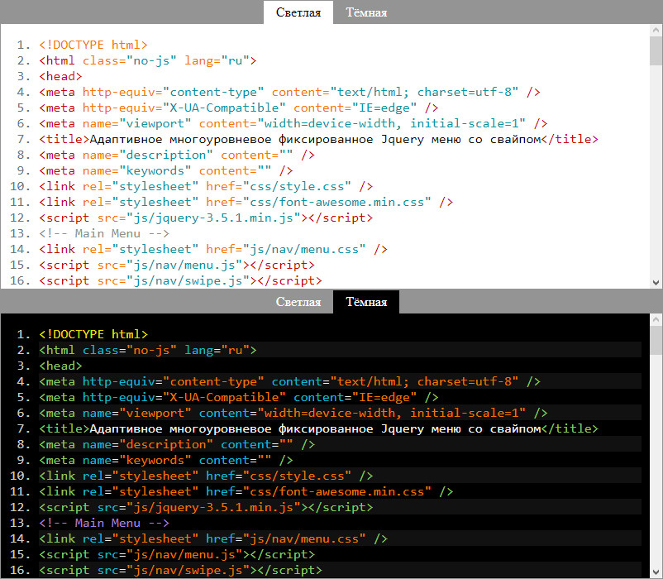Image resolution: width=663 pixels, height=579 pixels.
Task: Click scroll-down arrow in the light code panel
Action: click(x=656, y=281)
